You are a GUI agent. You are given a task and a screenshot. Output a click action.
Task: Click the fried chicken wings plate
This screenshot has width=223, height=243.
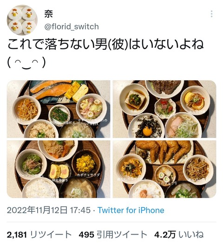[164, 151]
